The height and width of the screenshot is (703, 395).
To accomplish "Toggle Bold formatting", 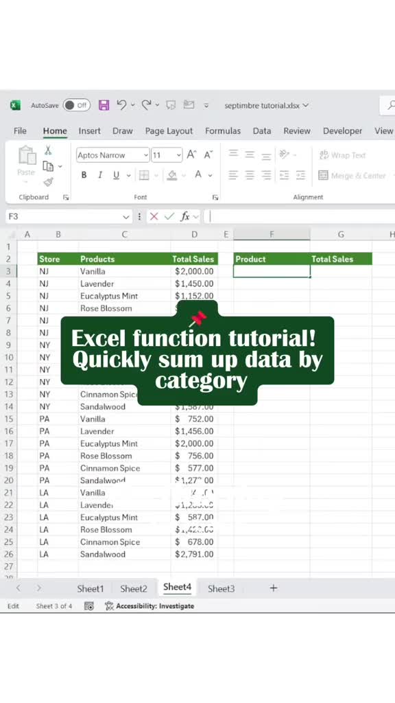I will 84,175.
